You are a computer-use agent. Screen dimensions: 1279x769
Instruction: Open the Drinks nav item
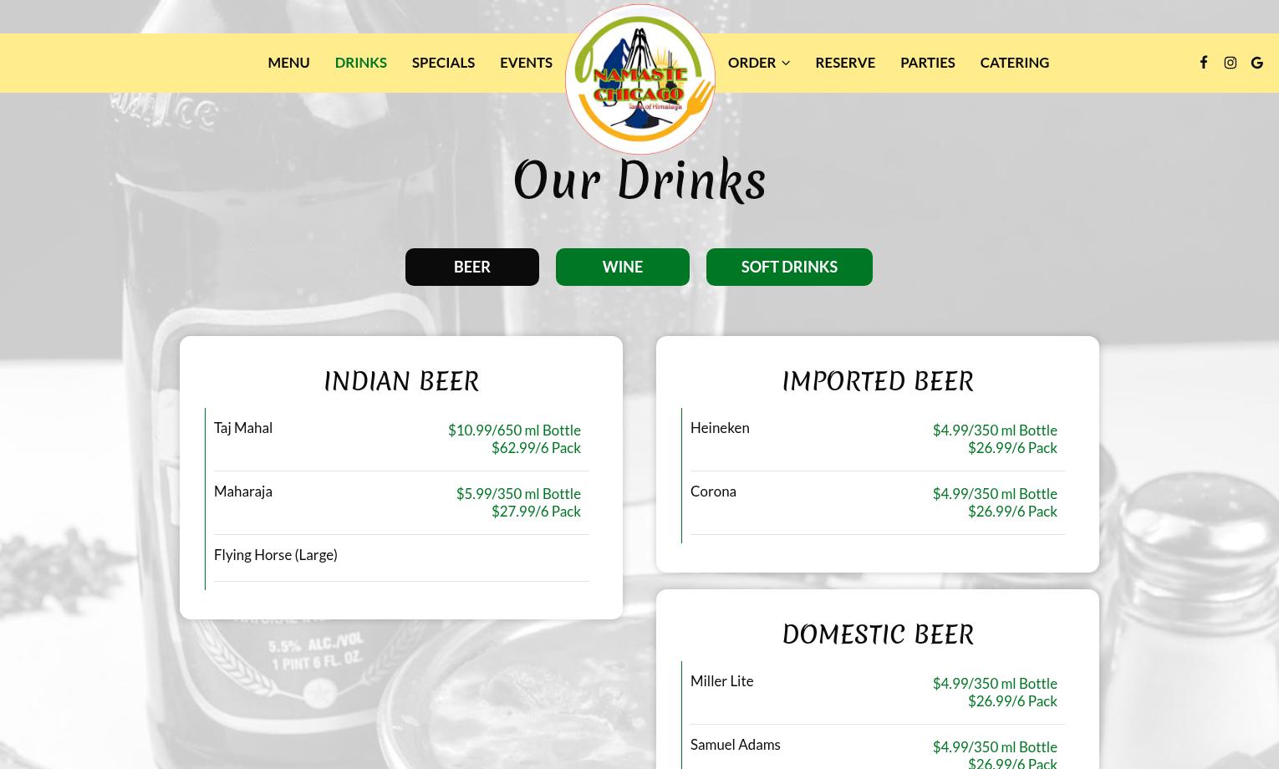pos(360,63)
